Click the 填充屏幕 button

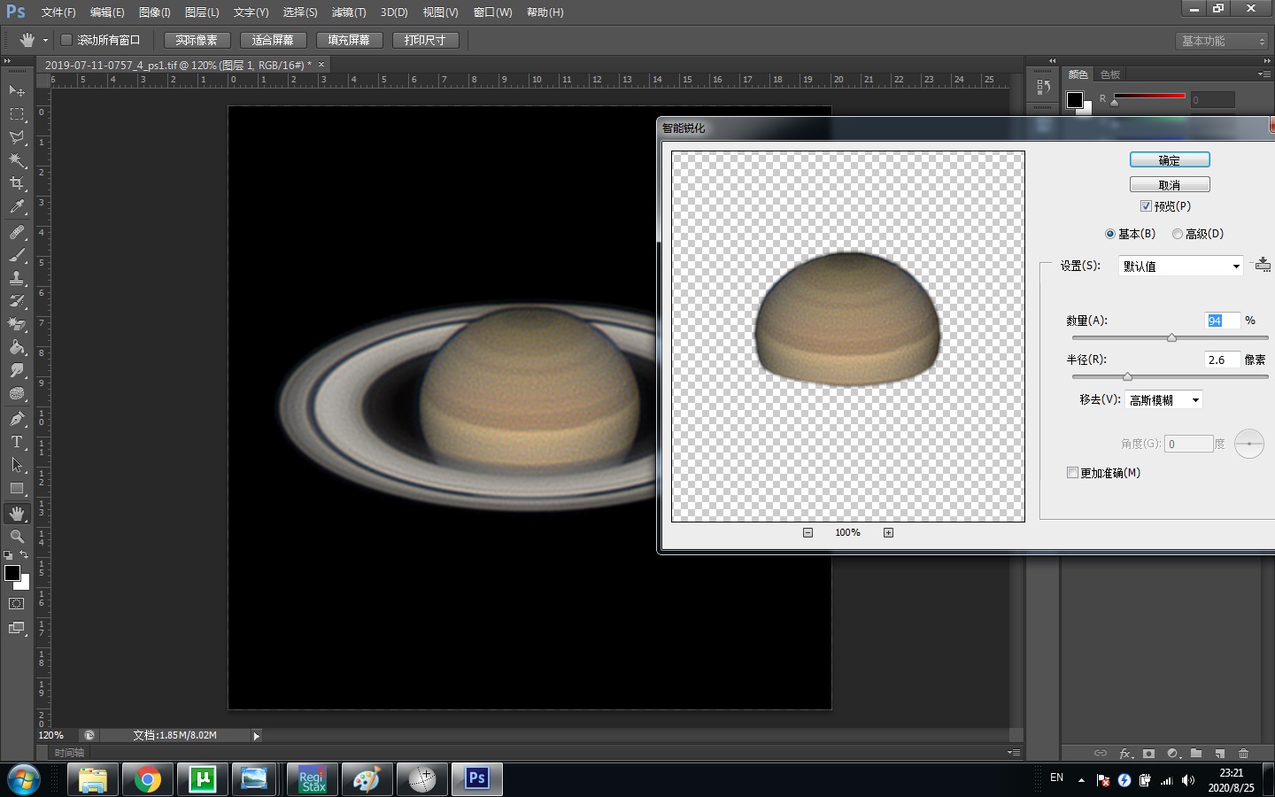[x=349, y=40]
